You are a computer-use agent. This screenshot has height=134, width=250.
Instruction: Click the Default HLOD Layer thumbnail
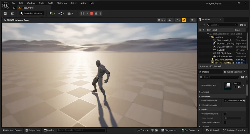(x=227, y=85)
